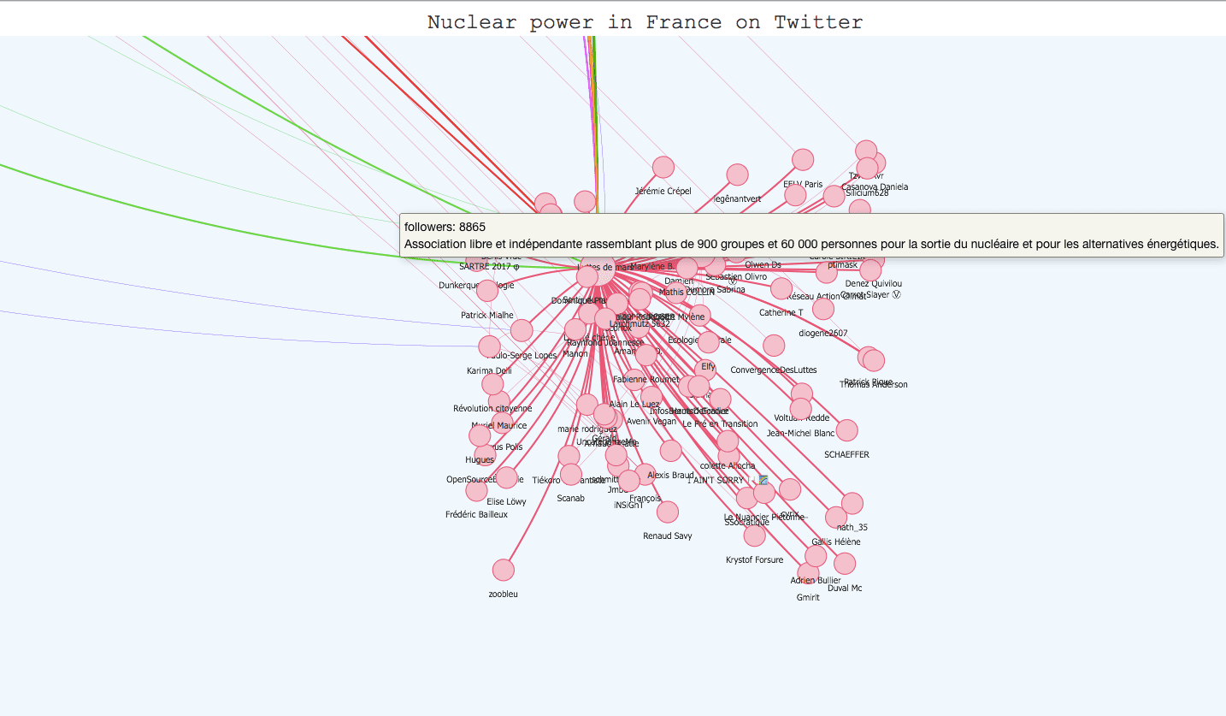The image size is (1226, 716).
Task: Click the 'SARTRE 2017 φ' label text
Action: pyautogui.click(x=489, y=267)
